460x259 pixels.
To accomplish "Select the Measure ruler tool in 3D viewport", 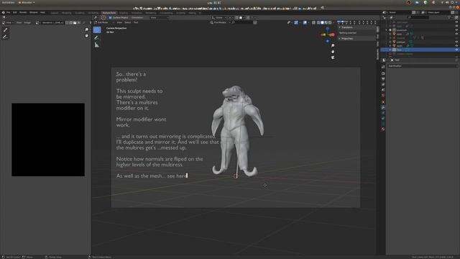I will point(97,45).
